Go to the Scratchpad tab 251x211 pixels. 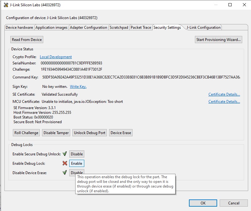click(x=119, y=28)
